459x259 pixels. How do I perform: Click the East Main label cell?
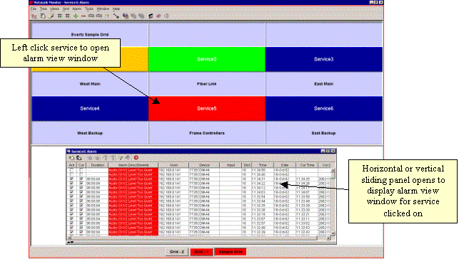coord(324,84)
